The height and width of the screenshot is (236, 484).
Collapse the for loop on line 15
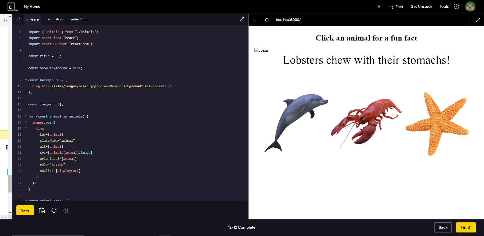tap(25, 116)
